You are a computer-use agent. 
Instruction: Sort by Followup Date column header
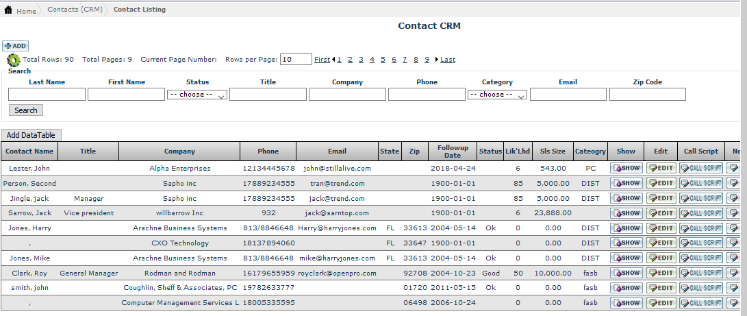point(453,151)
